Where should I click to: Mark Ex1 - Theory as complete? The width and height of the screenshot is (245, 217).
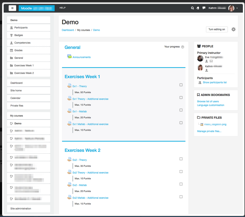click(x=181, y=85)
